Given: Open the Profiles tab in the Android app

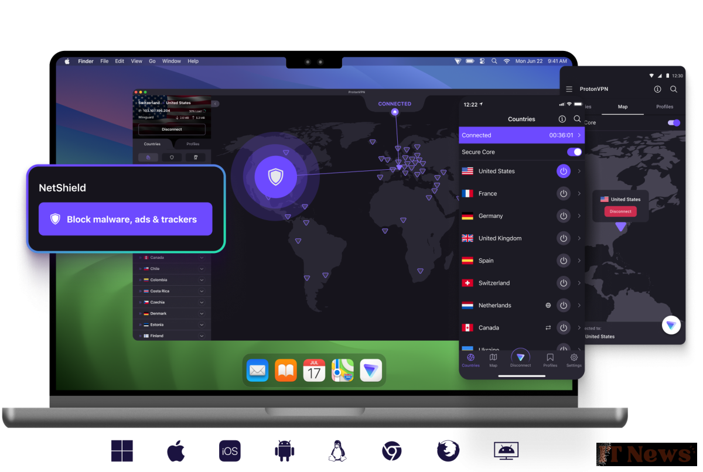Looking at the screenshot, I should click(664, 107).
